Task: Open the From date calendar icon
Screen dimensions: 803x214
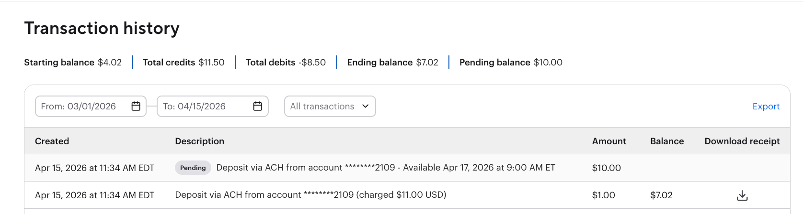Action: (136, 106)
